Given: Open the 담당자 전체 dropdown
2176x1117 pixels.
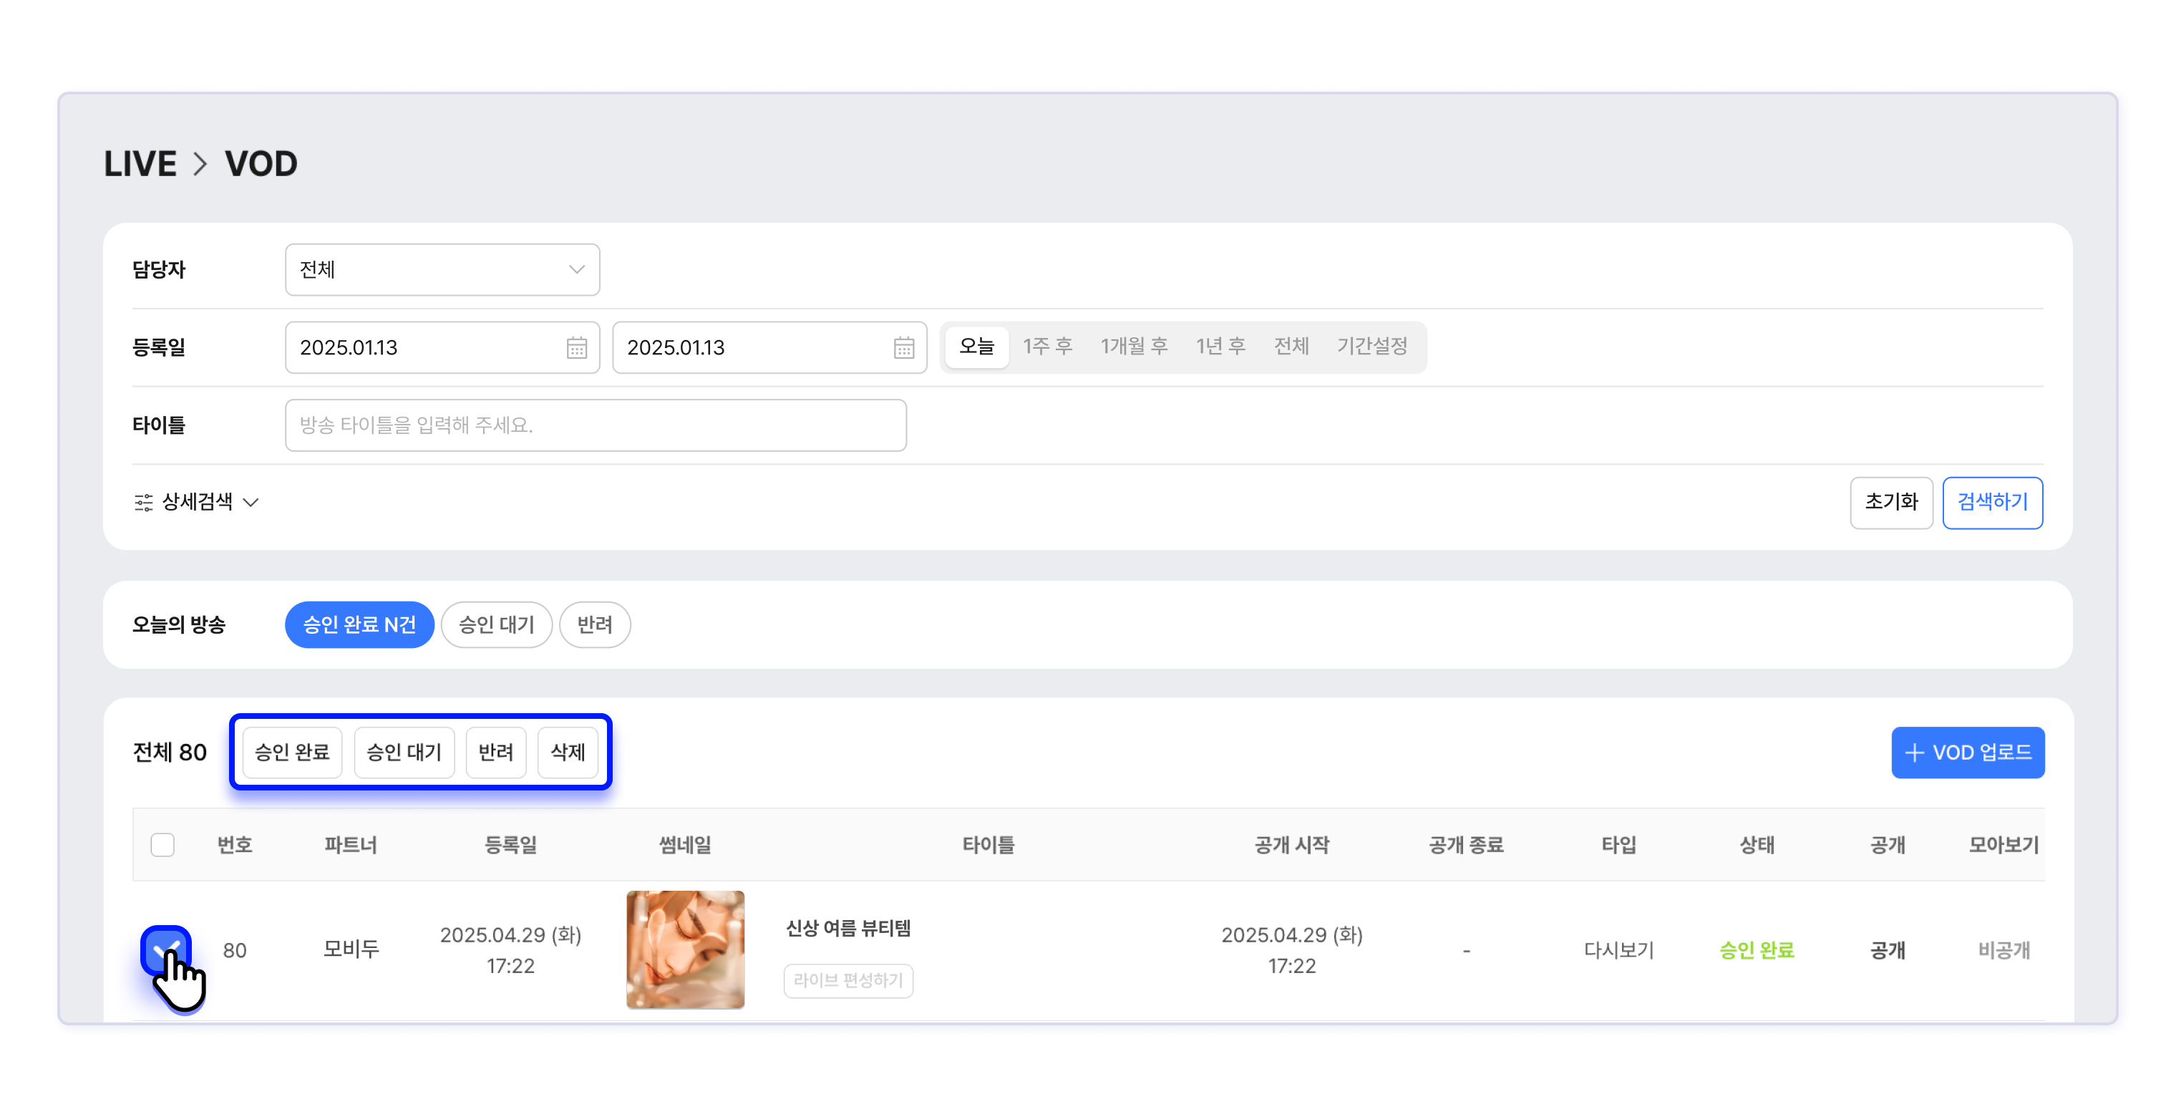Looking at the screenshot, I should click(x=442, y=269).
